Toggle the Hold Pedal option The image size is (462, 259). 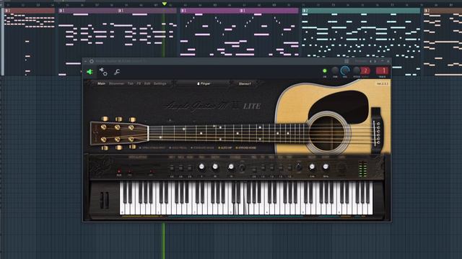point(178,147)
